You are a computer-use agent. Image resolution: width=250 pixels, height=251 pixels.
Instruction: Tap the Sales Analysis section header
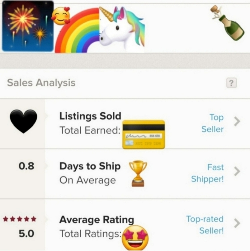pos(41,83)
